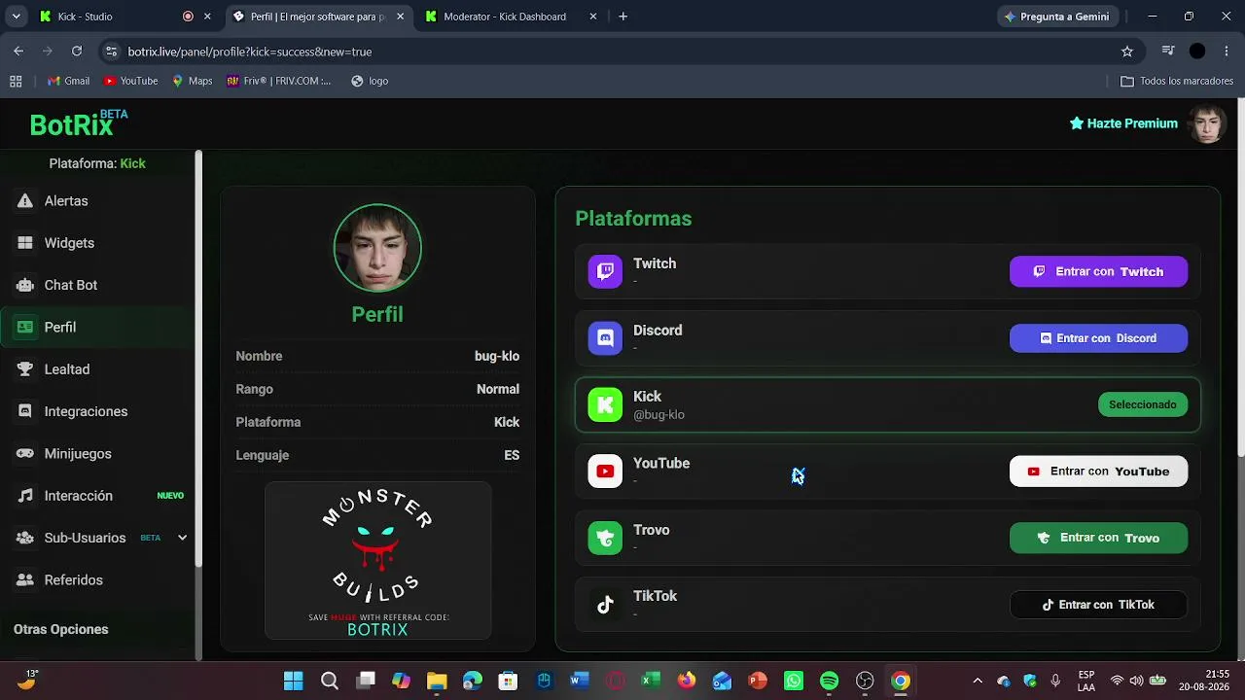
Task: Click the Trovo platform logo icon
Action: pyautogui.click(x=605, y=538)
